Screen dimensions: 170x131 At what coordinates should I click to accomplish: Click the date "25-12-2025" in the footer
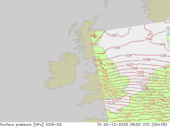coord(116,125)
